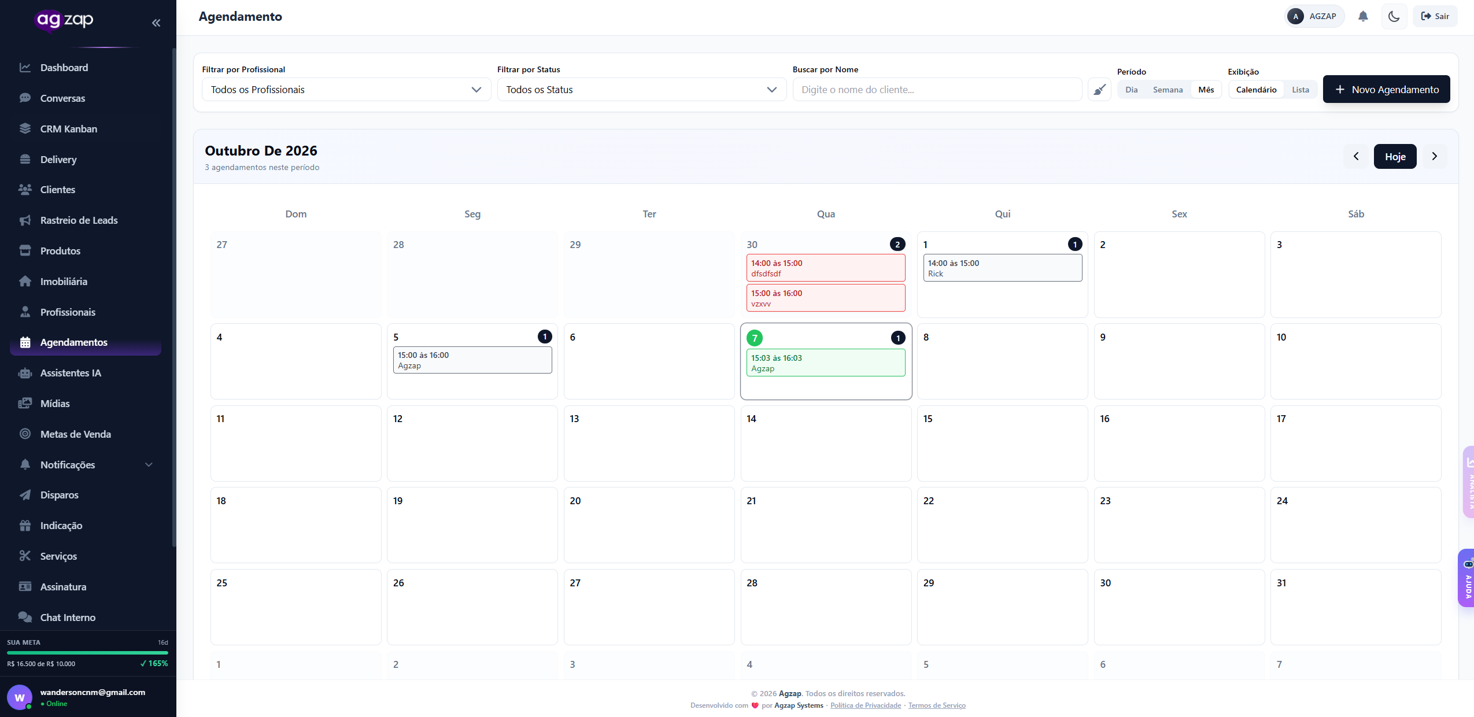Go to previous month with left chevron
Image resolution: width=1474 pixels, height=717 pixels.
pos(1356,157)
